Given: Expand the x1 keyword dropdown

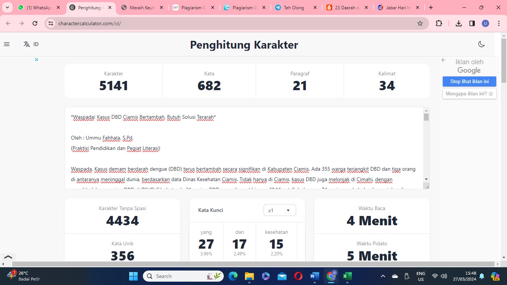Looking at the screenshot, I should pyautogui.click(x=279, y=210).
